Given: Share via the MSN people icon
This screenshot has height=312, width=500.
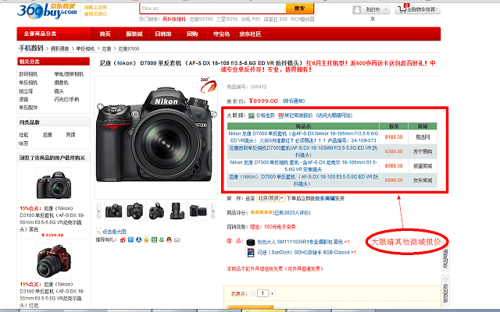Looking at the screenshot, I should (x=162, y=239).
